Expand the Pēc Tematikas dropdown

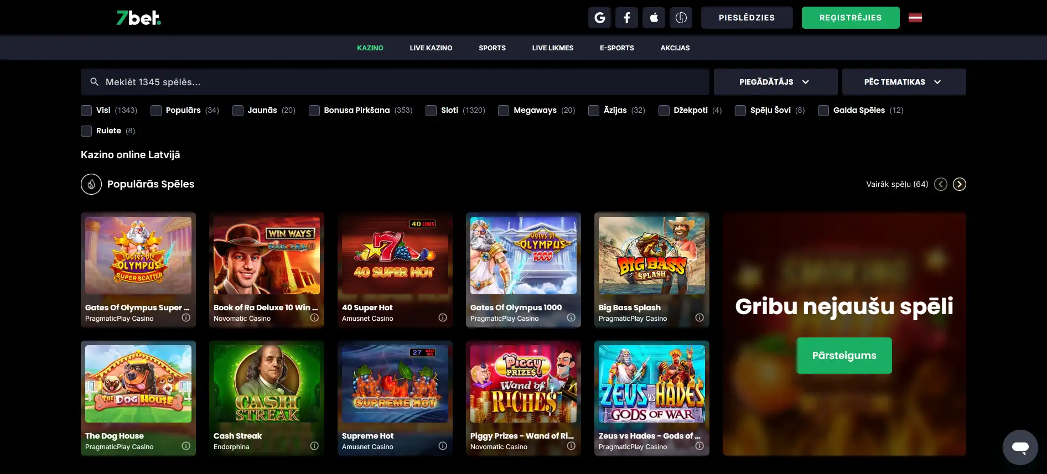point(904,82)
